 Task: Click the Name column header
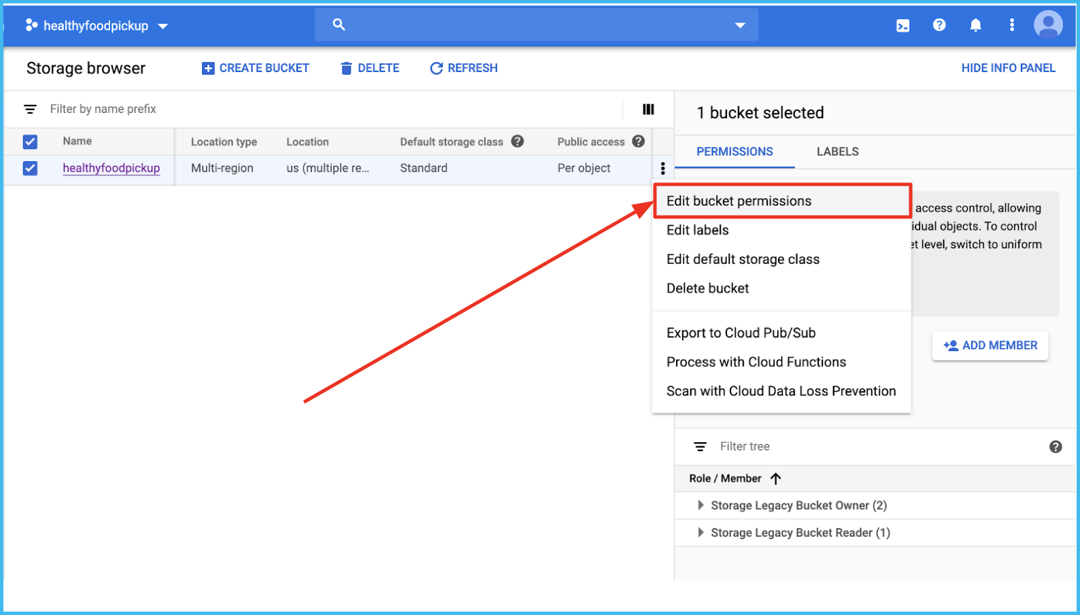78,142
